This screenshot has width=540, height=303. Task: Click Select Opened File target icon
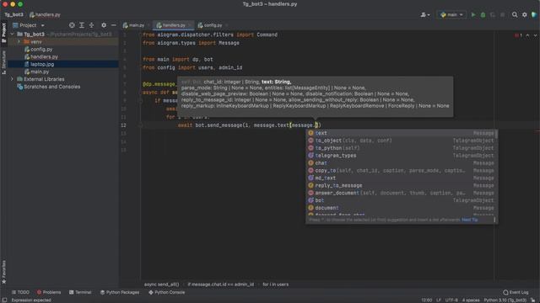pos(72,25)
